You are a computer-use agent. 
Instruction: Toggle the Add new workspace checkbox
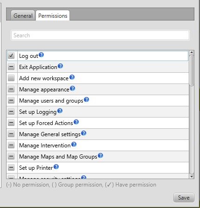(11, 78)
